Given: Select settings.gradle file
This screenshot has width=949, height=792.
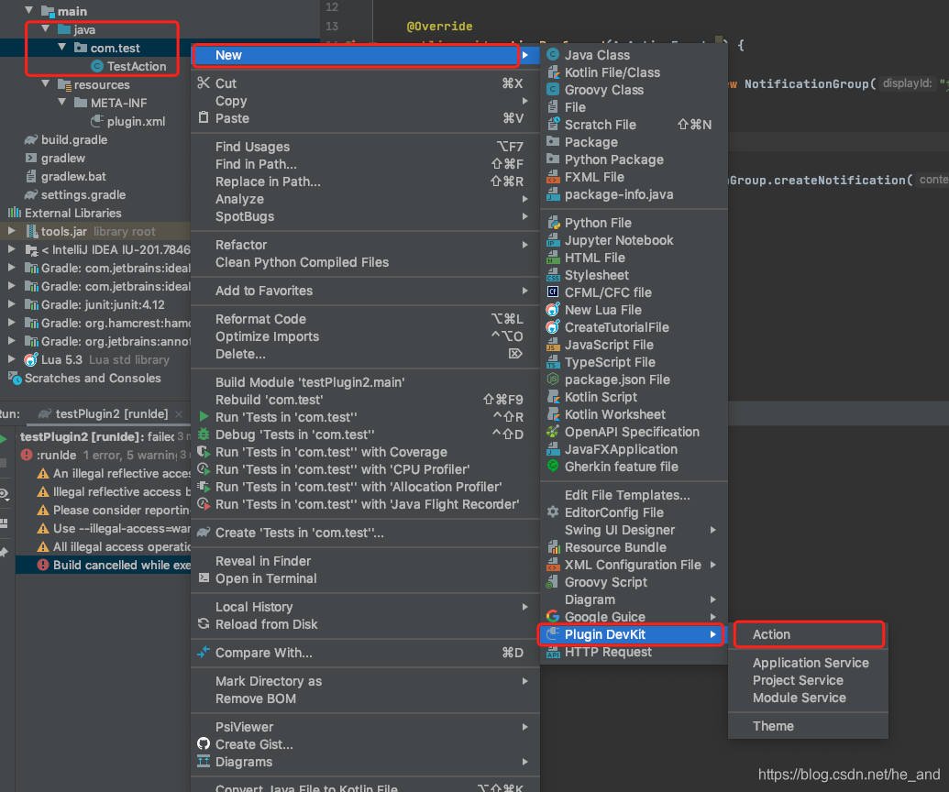Looking at the screenshot, I should (83, 195).
